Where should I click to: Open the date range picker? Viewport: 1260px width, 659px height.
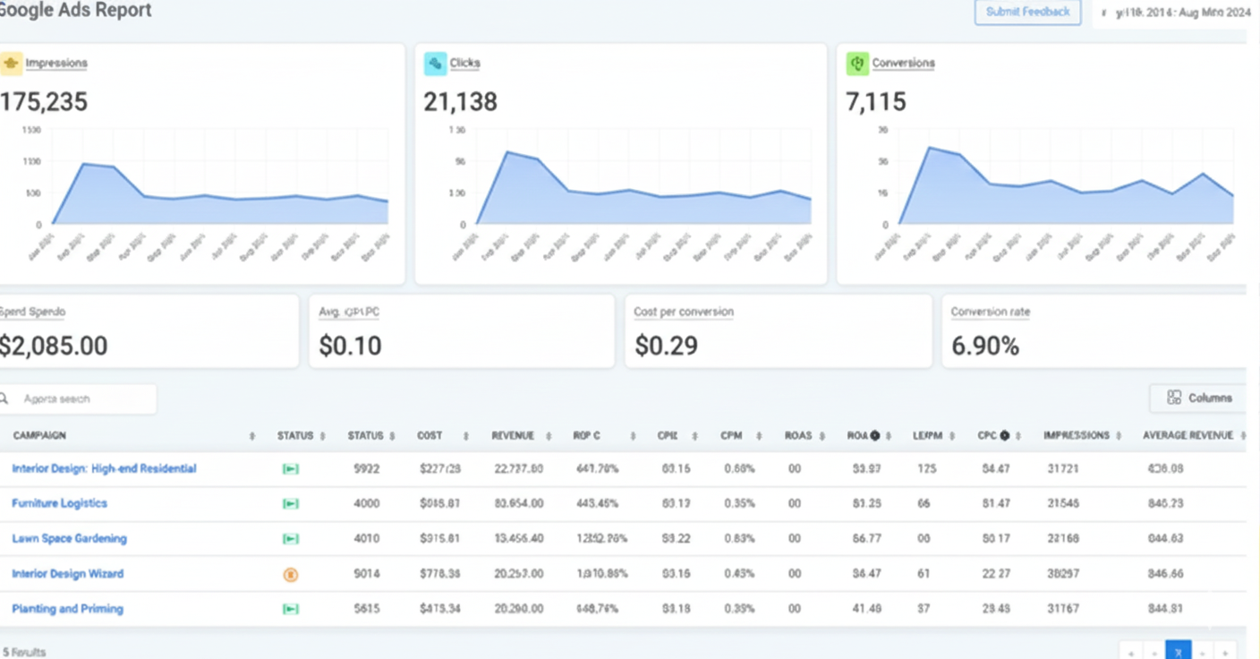pos(1169,13)
